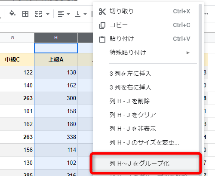Click the copy icon beside コピー
Viewport: 215px width, 176px height.
coord(102,25)
